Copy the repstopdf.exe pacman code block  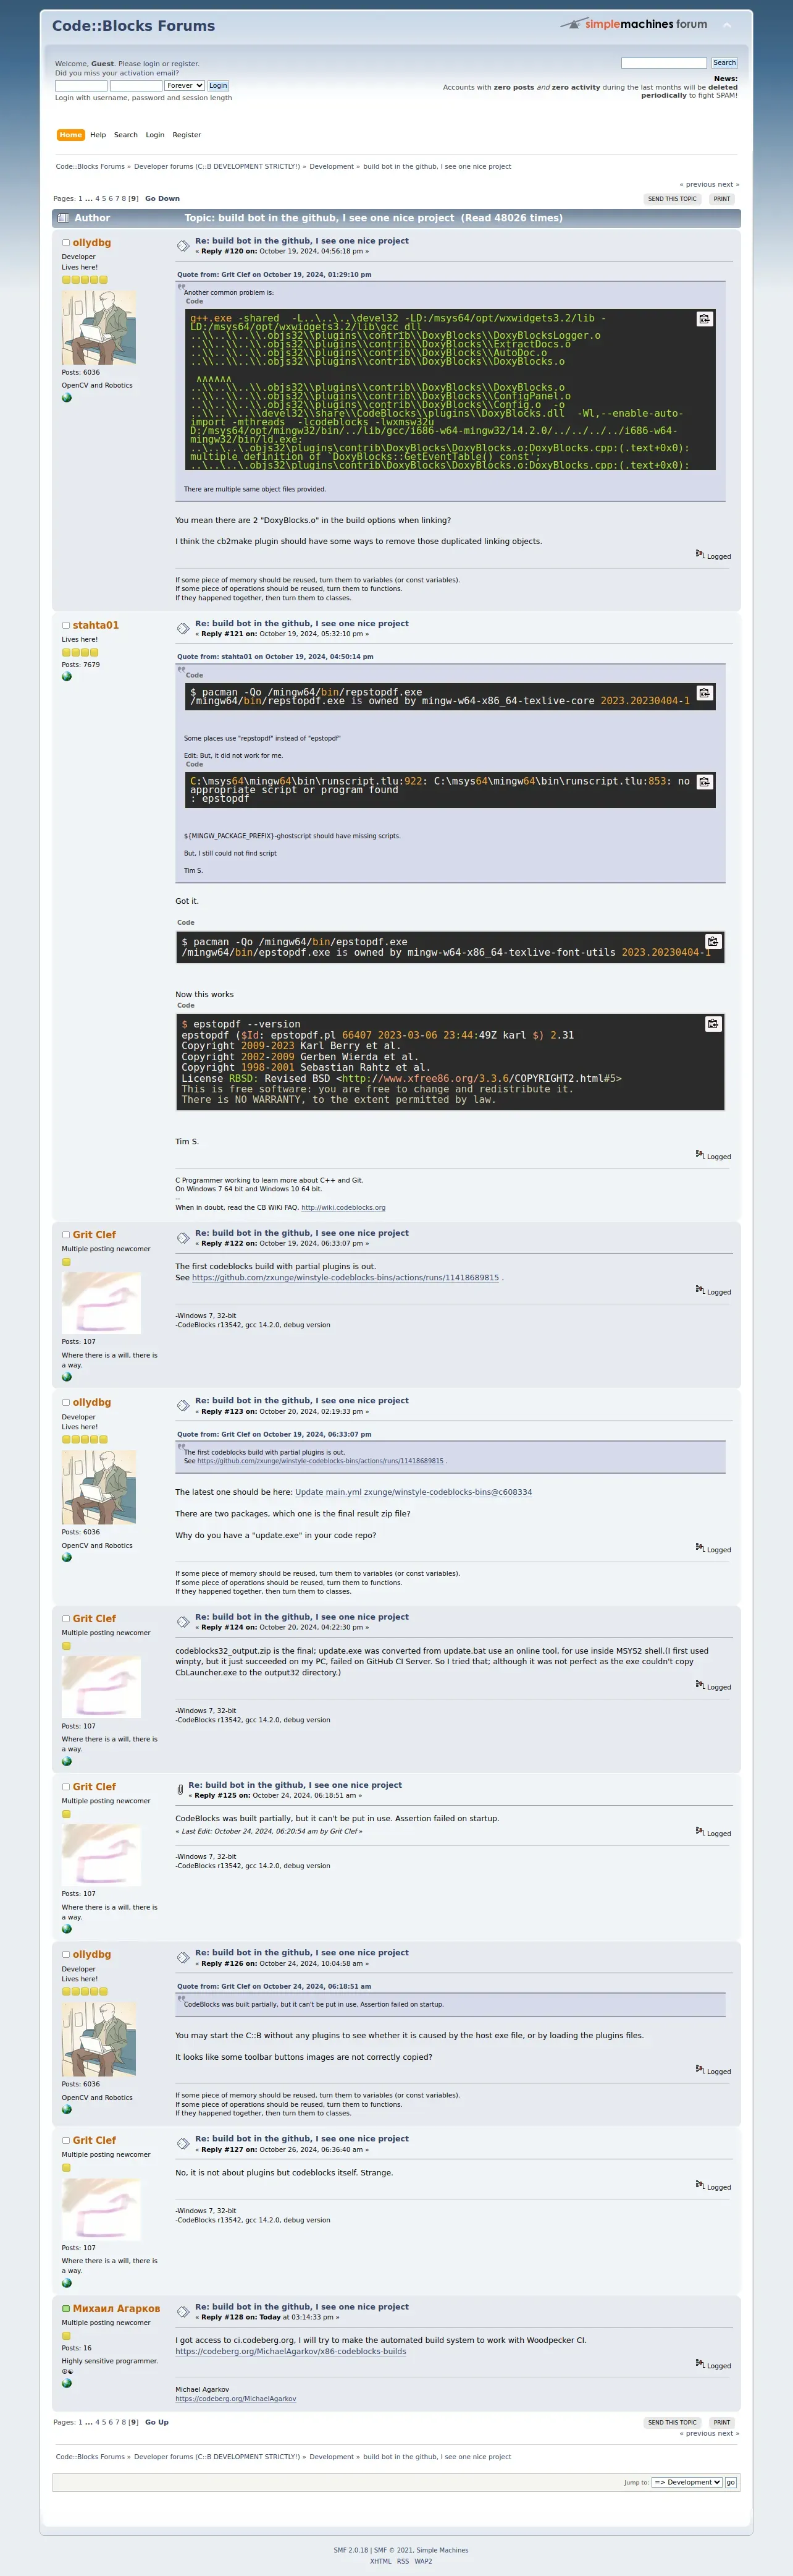point(704,693)
